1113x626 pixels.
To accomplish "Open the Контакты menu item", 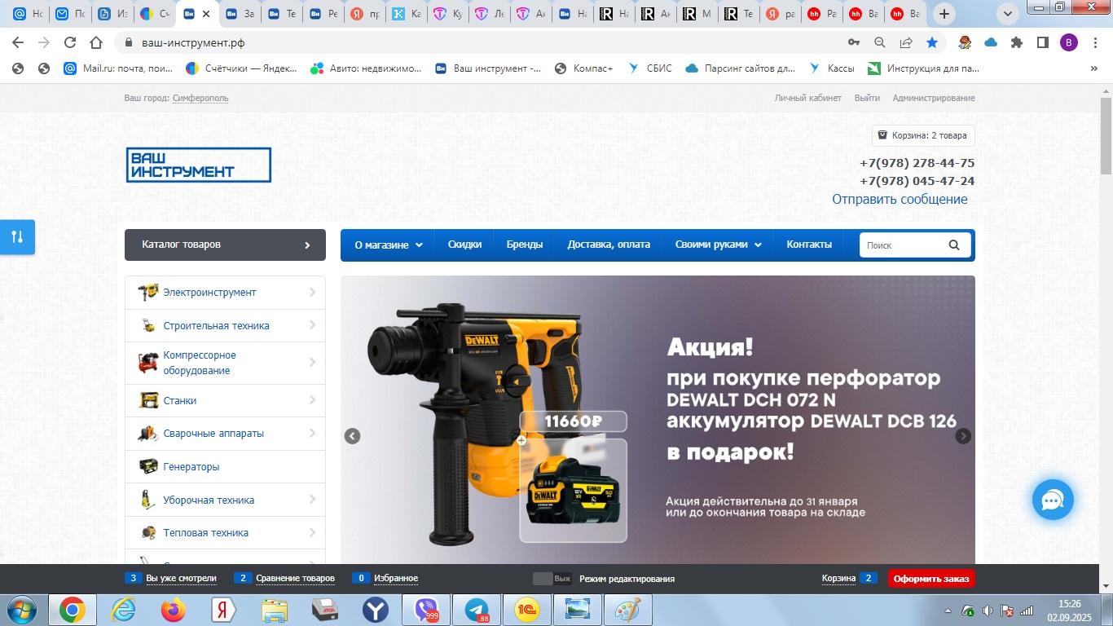I will pyautogui.click(x=809, y=245).
